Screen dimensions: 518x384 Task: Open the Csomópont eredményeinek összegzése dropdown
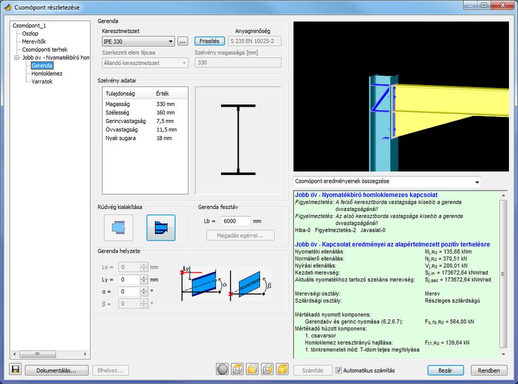pyautogui.click(x=387, y=182)
